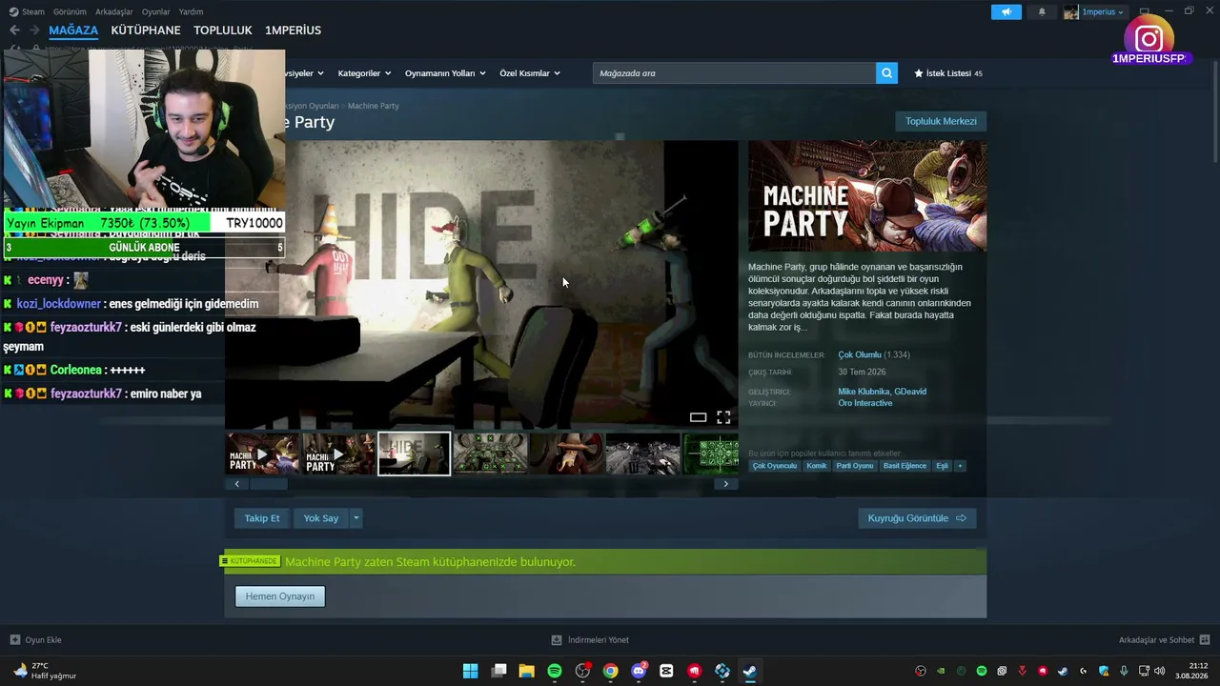Viewport: 1220px width, 686px height.
Task: Switch to the MAĞAZA tab
Action: pyautogui.click(x=73, y=30)
